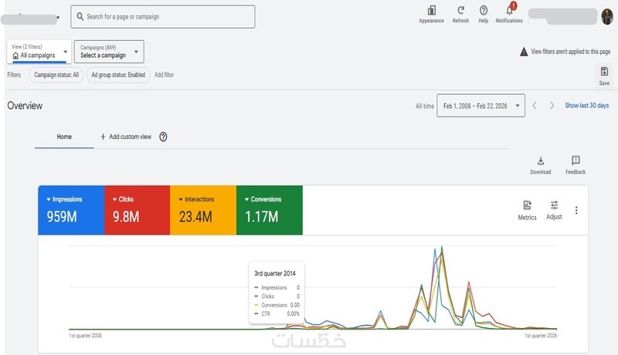Click Add custom view tab

tap(124, 137)
